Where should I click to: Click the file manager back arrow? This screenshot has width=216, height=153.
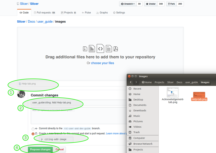point(131,82)
